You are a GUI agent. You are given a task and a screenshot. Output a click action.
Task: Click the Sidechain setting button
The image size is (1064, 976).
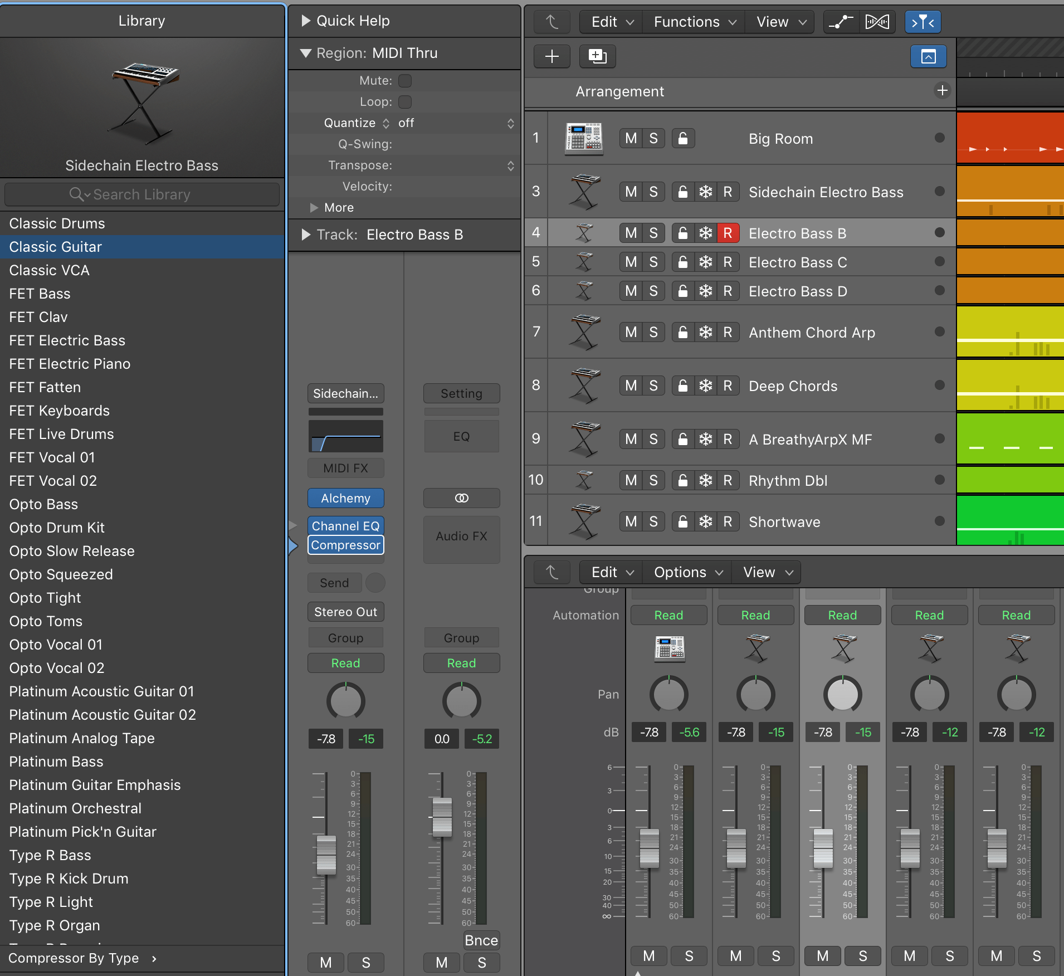tap(345, 393)
